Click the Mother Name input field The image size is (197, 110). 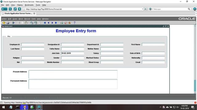coord(112,49)
